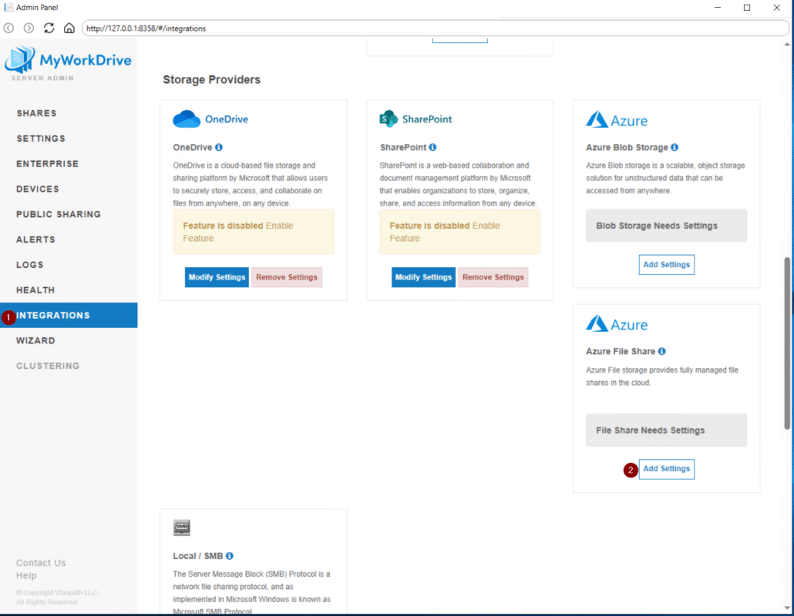Open the Shares section

36,113
